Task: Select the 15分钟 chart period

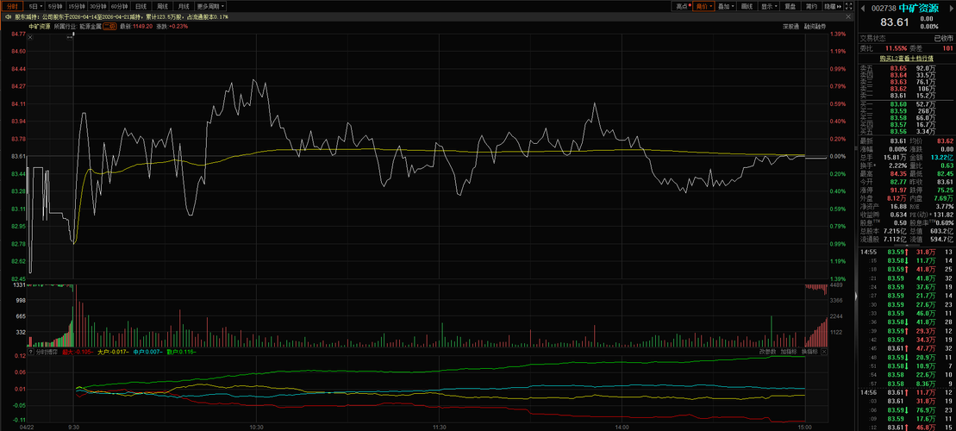Action: click(x=78, y=6)
